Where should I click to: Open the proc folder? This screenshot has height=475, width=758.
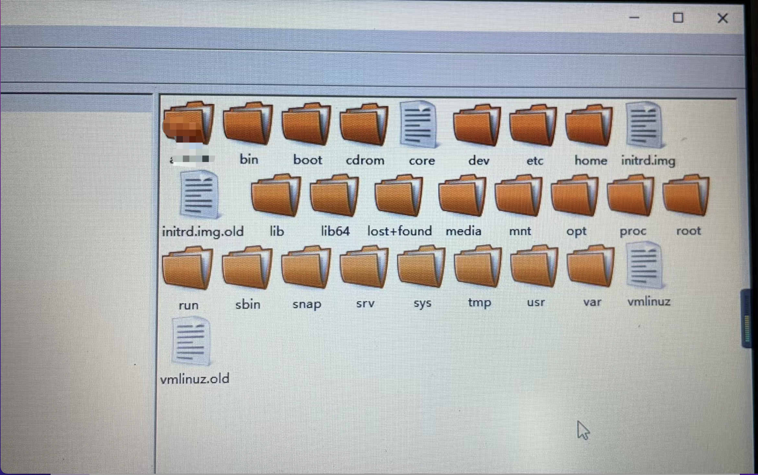point(631,196)
